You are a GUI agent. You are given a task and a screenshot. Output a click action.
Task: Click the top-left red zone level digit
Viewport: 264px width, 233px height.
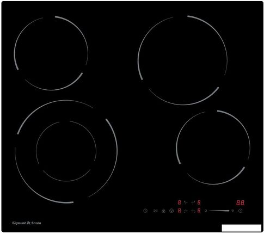(x=179, y=203)
